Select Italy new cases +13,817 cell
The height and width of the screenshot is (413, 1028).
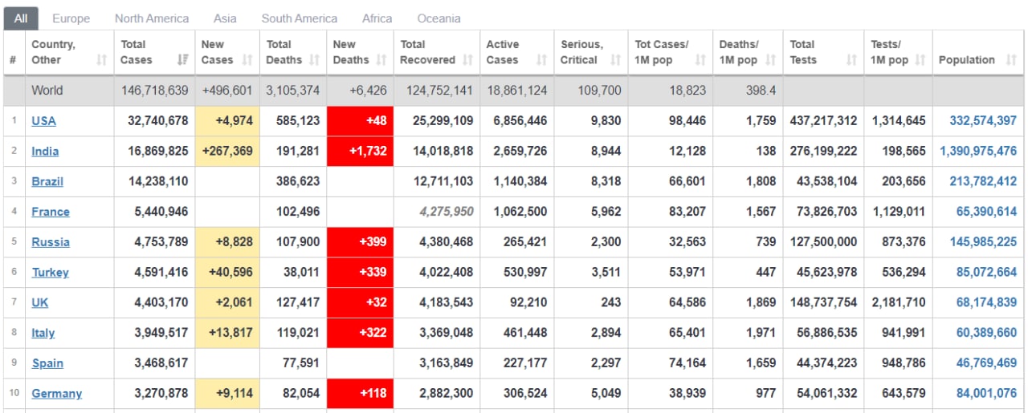(227, 334)
